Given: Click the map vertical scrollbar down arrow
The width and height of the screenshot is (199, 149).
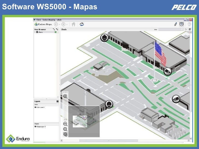Looking at the screenshot, I should pos(191,138).
